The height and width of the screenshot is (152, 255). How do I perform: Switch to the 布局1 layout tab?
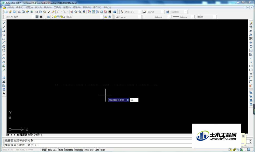(30, 135)
